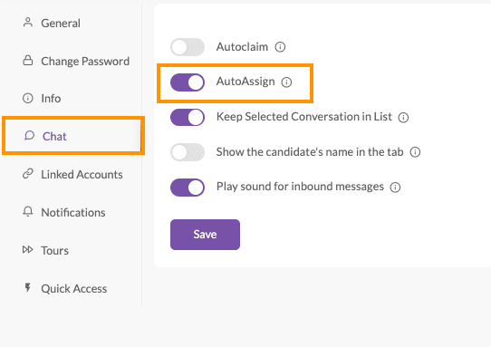Image resolution: width=491 pixels, height=347 pixels.
Task: Click the person icon beside General
Action: [x=28, y=23]
